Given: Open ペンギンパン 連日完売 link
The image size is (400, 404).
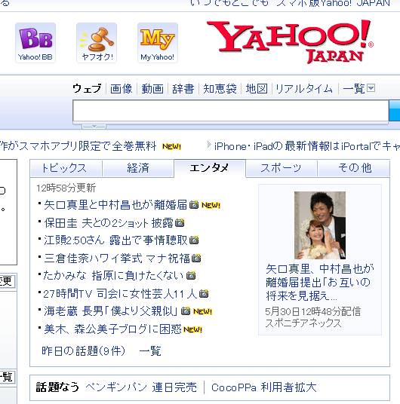Looking at the screenshot, I should (141, 387).
